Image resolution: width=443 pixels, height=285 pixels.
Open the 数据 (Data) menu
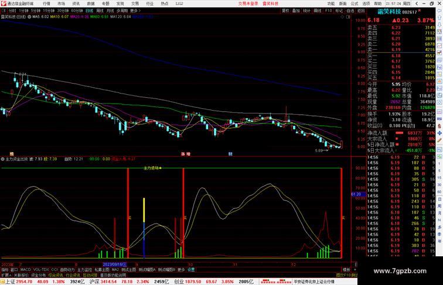(x=91, y=4)
